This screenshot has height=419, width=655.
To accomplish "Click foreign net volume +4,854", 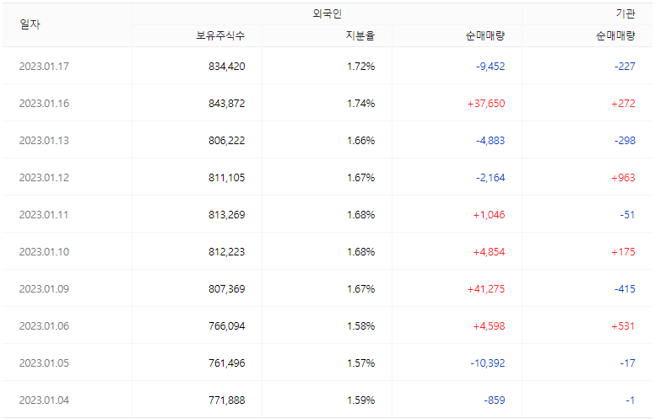I will [490, 252].
